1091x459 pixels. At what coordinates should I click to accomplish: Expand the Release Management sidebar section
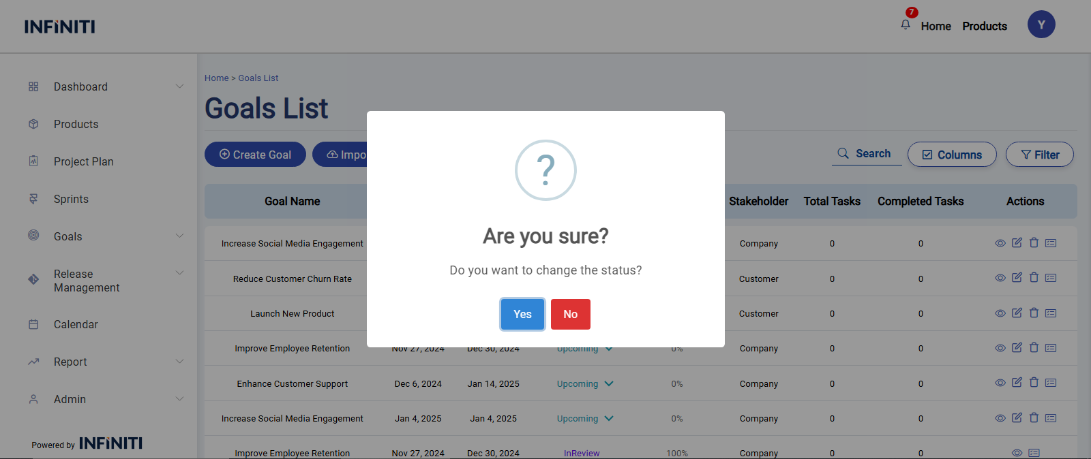(179, 273)
